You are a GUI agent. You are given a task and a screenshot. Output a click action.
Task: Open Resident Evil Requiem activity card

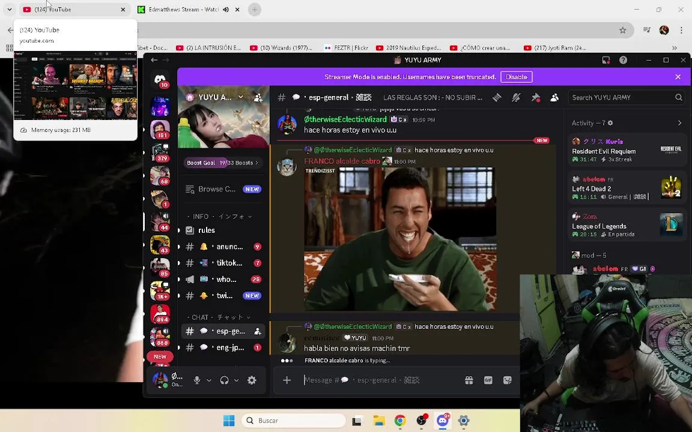pyautogui.click(x=627, y=151)
